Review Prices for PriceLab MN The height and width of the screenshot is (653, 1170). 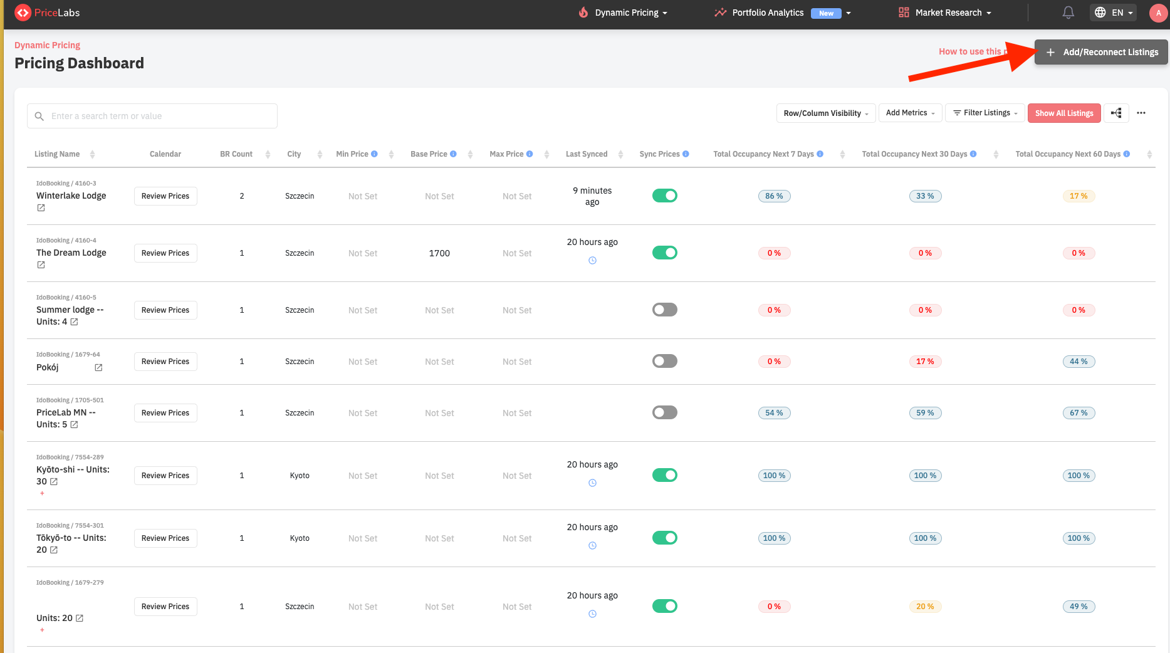click(x=165, y=413)
